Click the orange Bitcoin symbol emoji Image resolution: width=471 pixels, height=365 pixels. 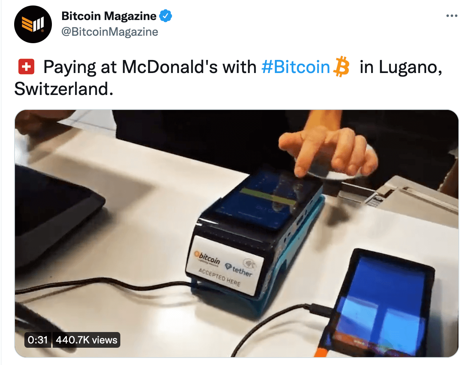pos(342,67)
